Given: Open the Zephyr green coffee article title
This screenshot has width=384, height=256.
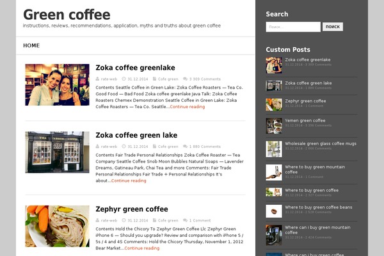Looking at the screenshot, I should click(x=132, y=209).
